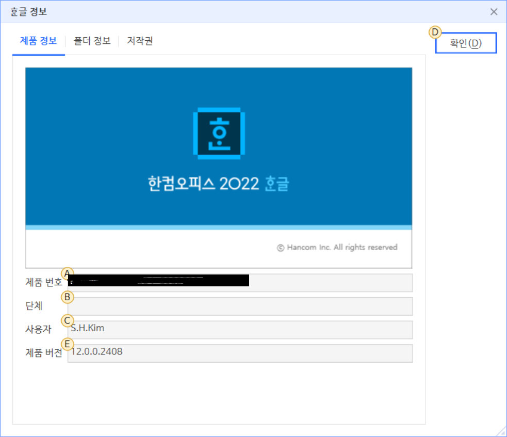This screenshot has width=507, height=437.
Task: Click the Hancom Inc. copyright text
Action: tap(337, 248)
